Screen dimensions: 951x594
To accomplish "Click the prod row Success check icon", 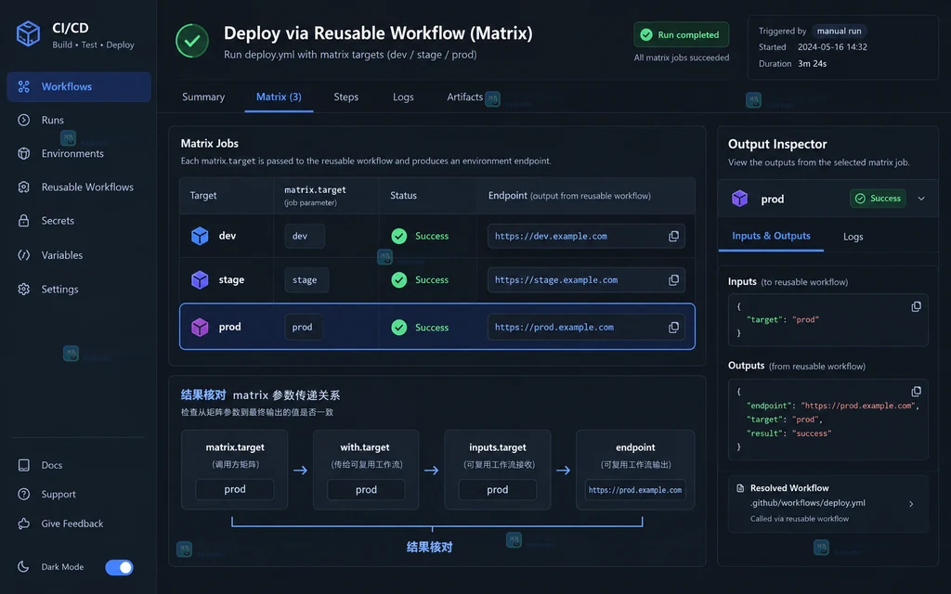I will (x=399, y=328).
